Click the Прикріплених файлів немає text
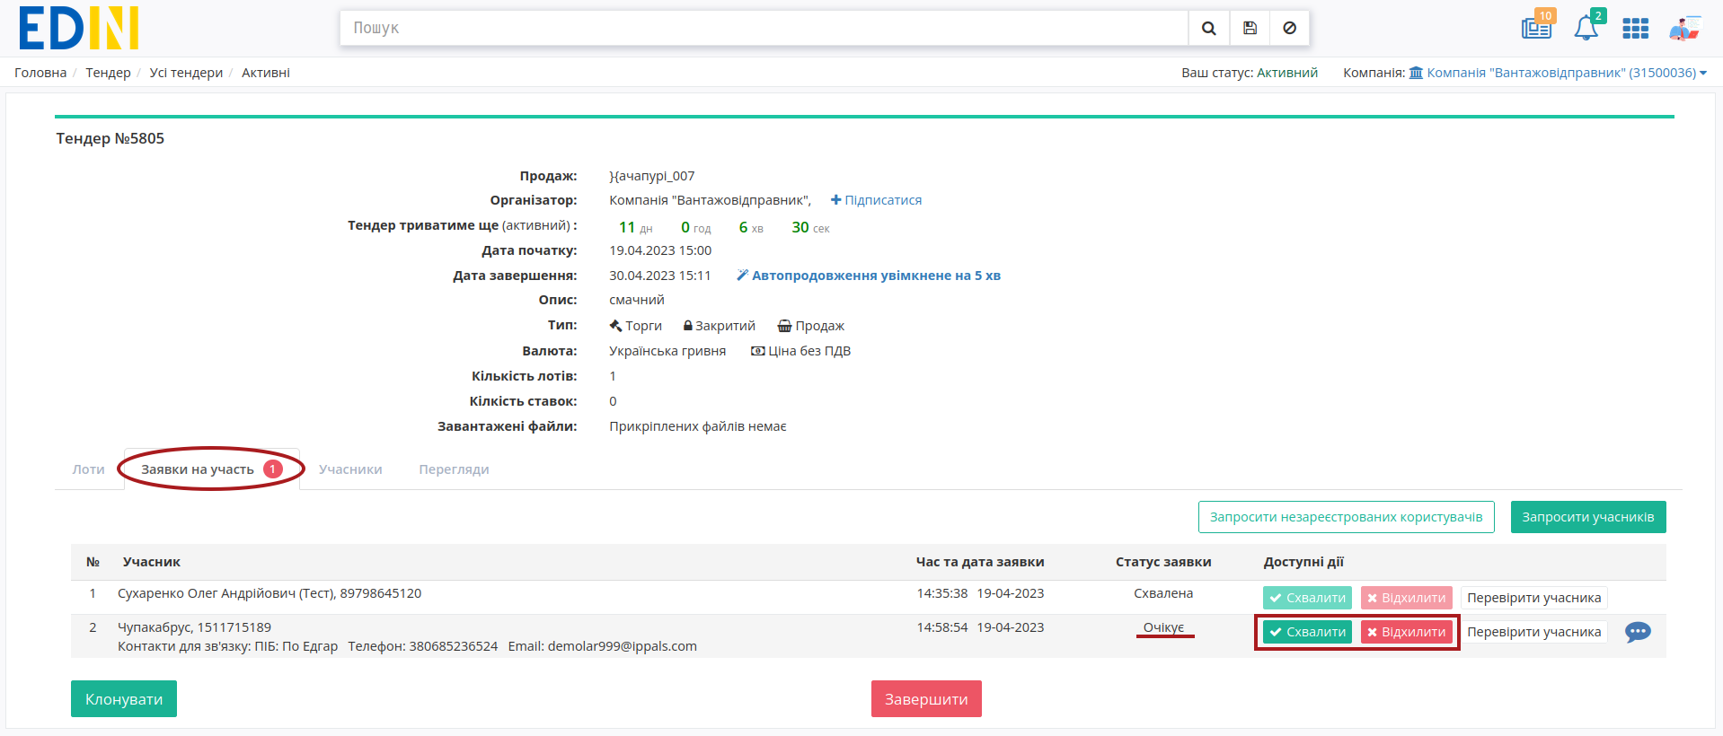This screenshot has height=736, width=1723. point(698,426)
